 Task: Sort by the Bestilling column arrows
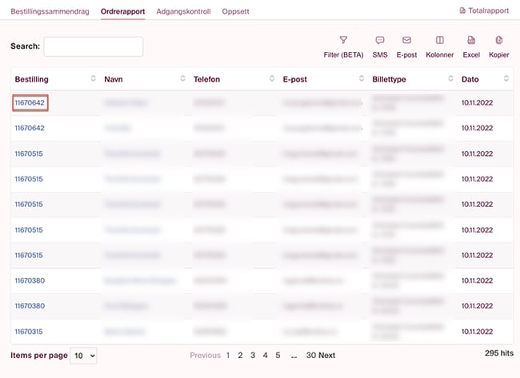(93, 79)
